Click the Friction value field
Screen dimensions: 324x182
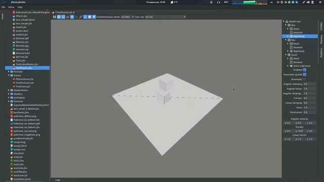(x=309, y=98)
